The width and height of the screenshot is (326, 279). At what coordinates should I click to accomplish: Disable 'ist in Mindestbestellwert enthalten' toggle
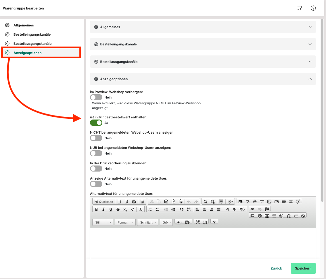(x=96, y=123)
